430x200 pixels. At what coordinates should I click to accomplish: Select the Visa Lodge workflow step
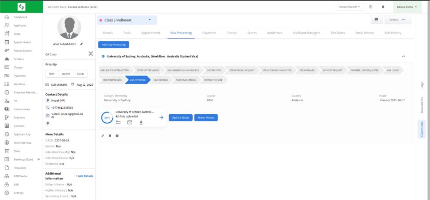pos(393,70)
